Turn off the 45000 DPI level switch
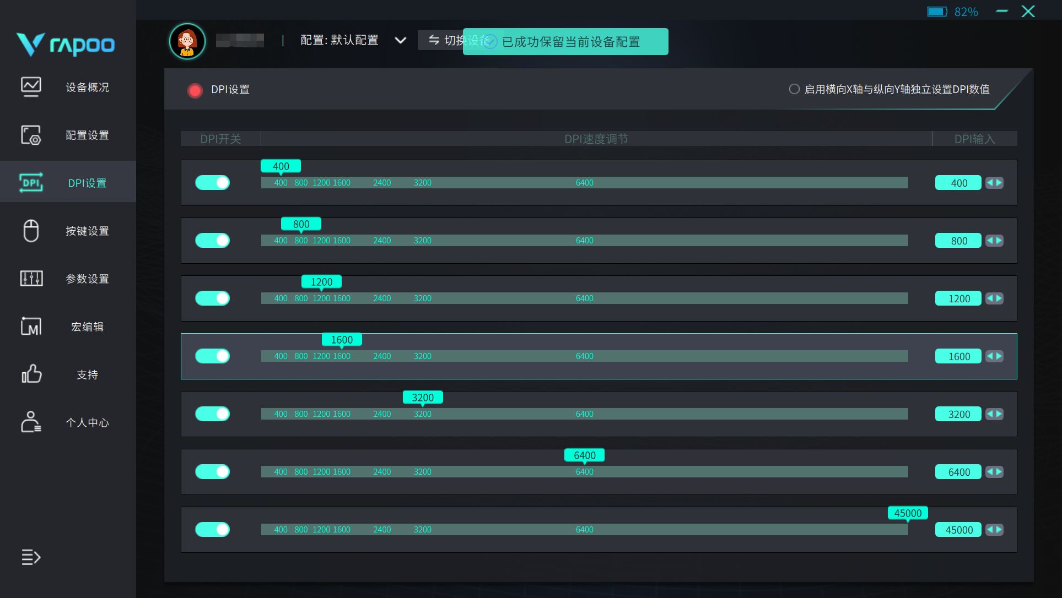Image resolution: width=1062 pixels, height=598 pixels. coord(212,530)
